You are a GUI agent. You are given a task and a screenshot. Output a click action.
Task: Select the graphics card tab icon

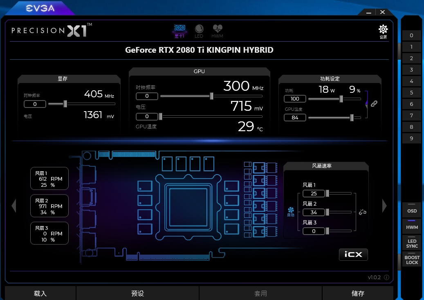point(179,31)
